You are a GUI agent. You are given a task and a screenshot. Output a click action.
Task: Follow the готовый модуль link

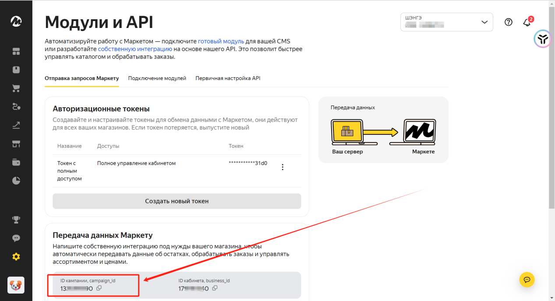(221, 41)
